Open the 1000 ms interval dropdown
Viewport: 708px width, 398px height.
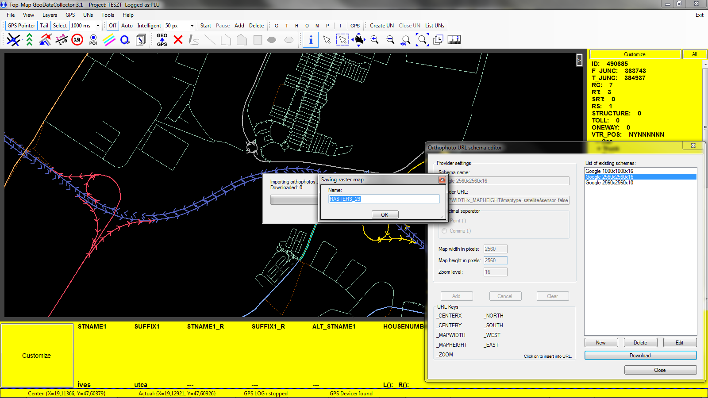click(x=98, y=26)
